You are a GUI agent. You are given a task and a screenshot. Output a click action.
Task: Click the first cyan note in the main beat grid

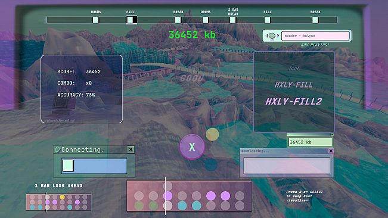pyautogui.click(x=182, y=205)
